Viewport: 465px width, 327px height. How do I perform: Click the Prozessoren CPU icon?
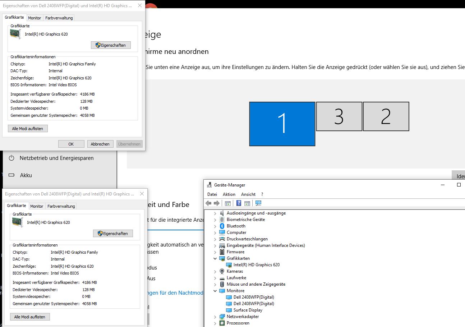tap(222, 323)
